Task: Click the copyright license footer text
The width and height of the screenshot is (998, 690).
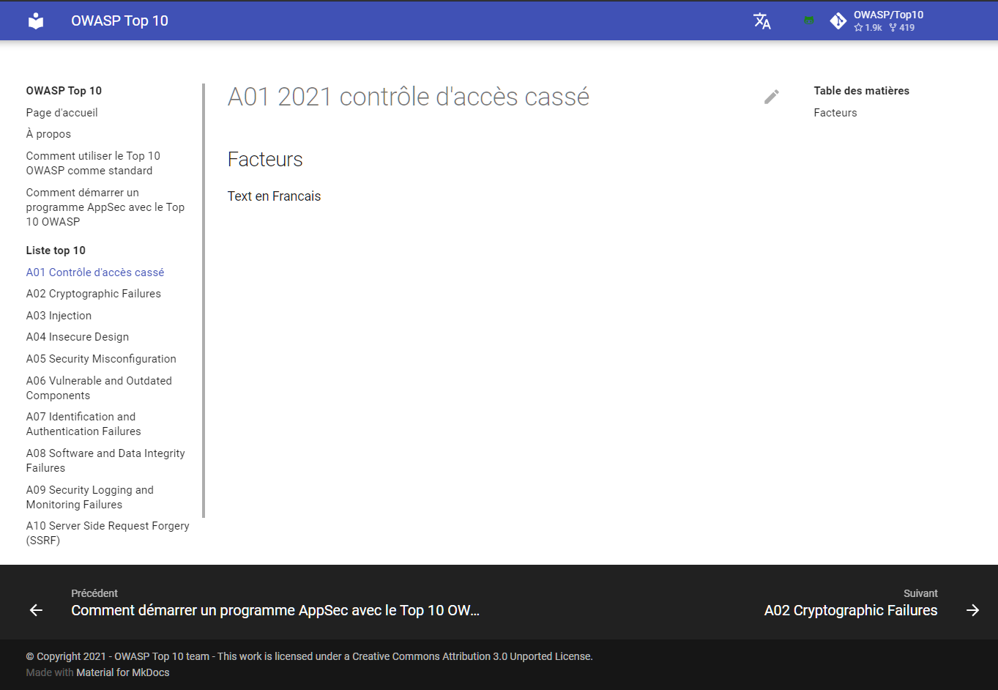Action: [309, 656]
